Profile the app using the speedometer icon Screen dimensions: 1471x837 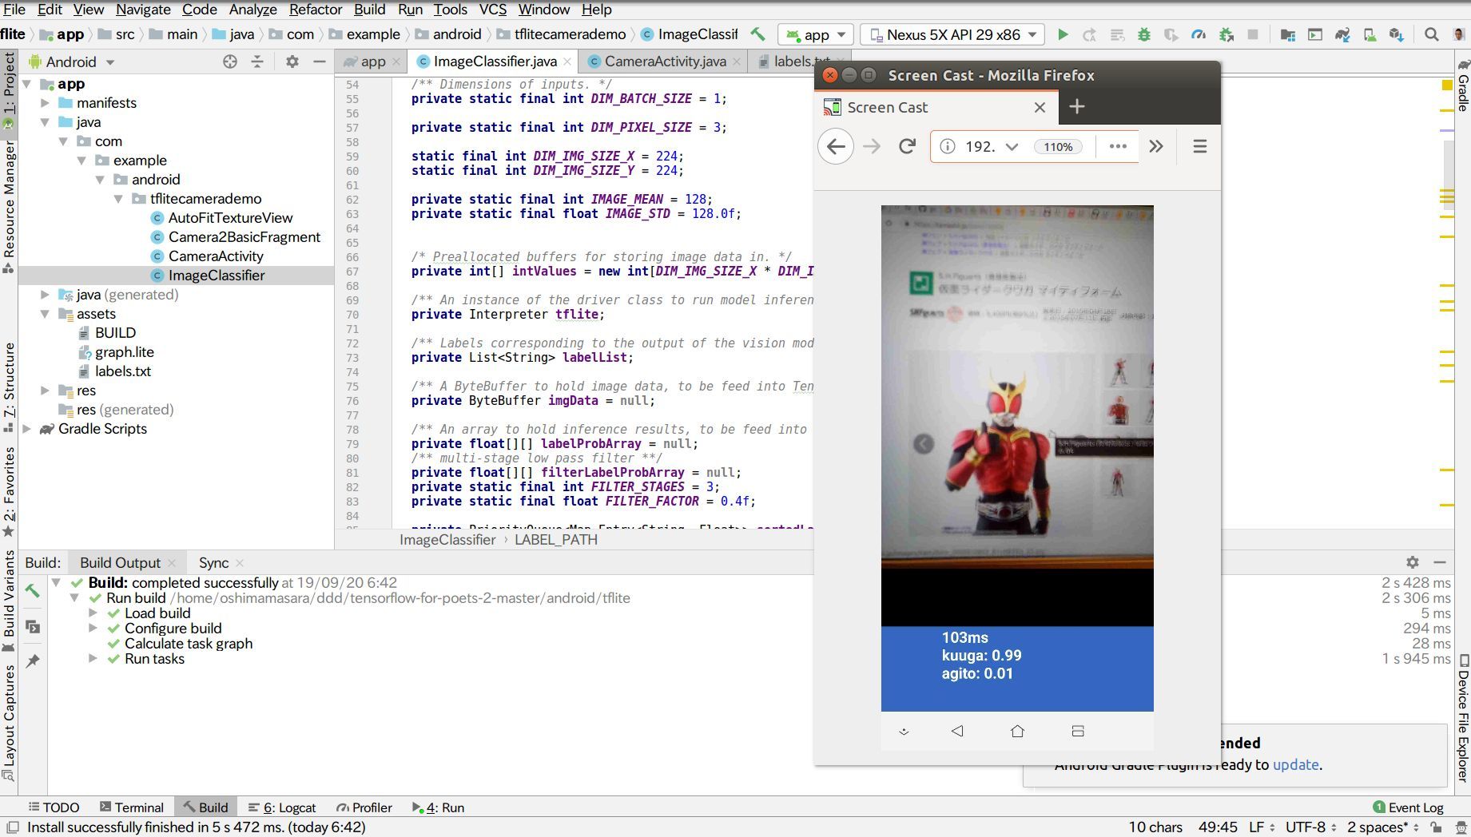pos(1196,34)
